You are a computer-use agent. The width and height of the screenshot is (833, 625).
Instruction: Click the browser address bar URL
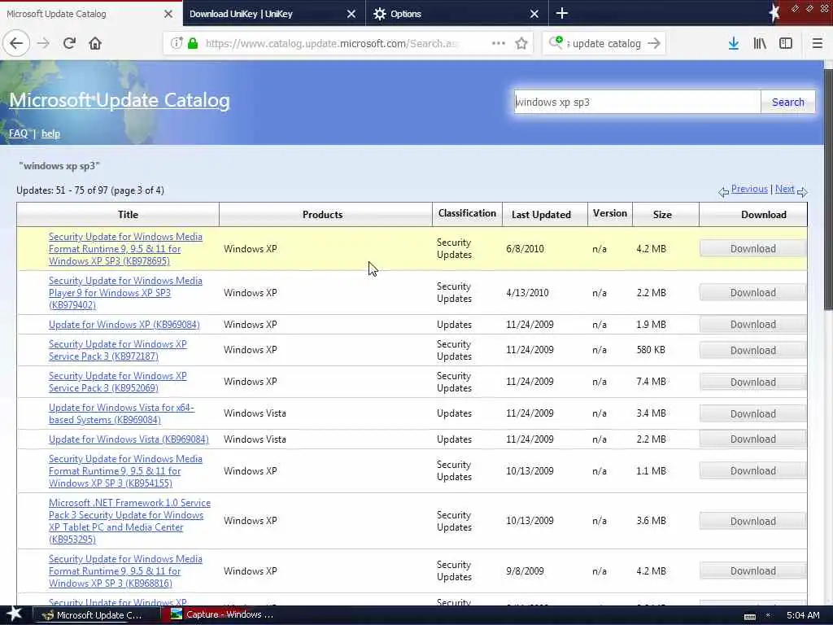tap(330, 43)
